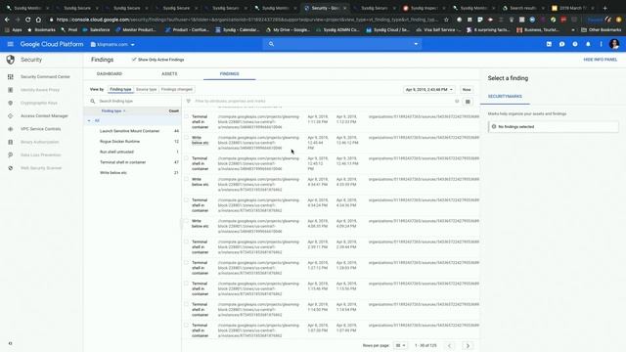Click the Security Command Center sidebar icon
626x352 pixels.
[x=11, y=76]
